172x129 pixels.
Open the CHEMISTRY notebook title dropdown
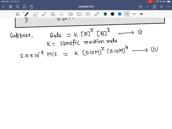tap(87, 7)
